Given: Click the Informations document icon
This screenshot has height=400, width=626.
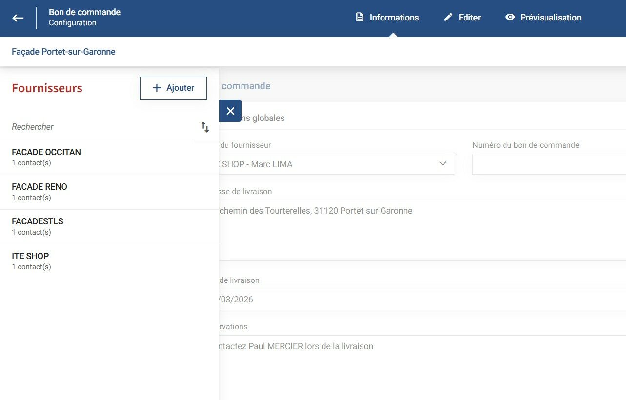Looking at the screenshot, I should click(x=360, y=17).
